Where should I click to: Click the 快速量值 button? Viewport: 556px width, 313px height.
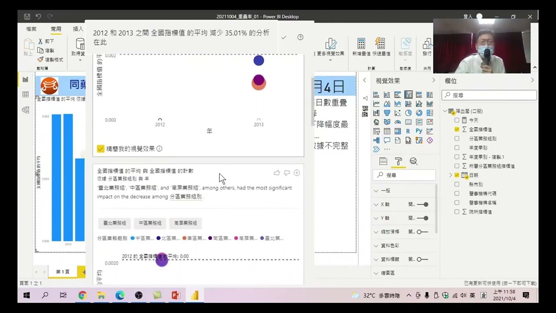coord(381,47)
